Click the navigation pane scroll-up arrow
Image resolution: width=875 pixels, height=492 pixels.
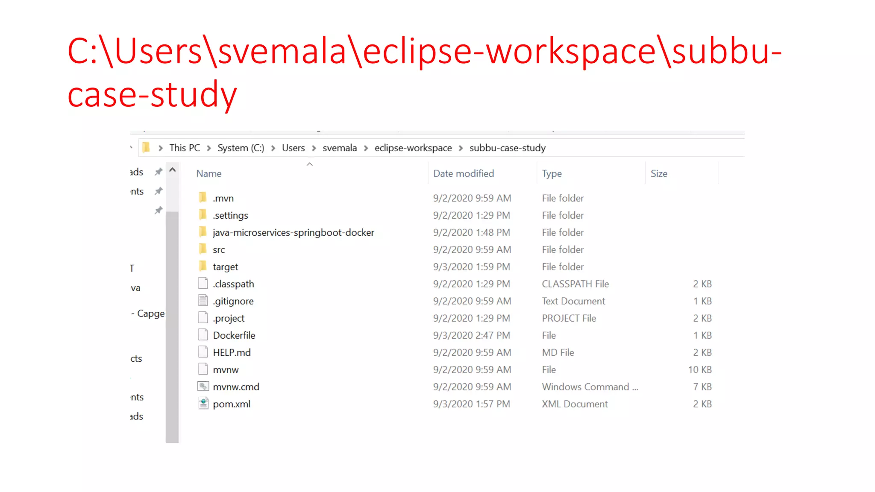[x=173, y=170]
